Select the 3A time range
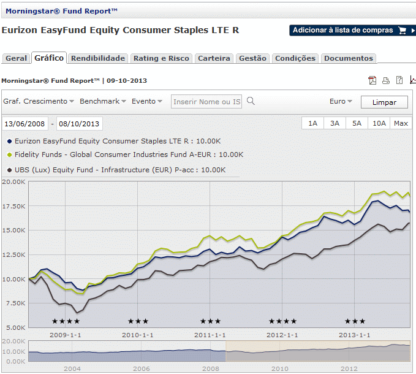 [x=335, y=123]
